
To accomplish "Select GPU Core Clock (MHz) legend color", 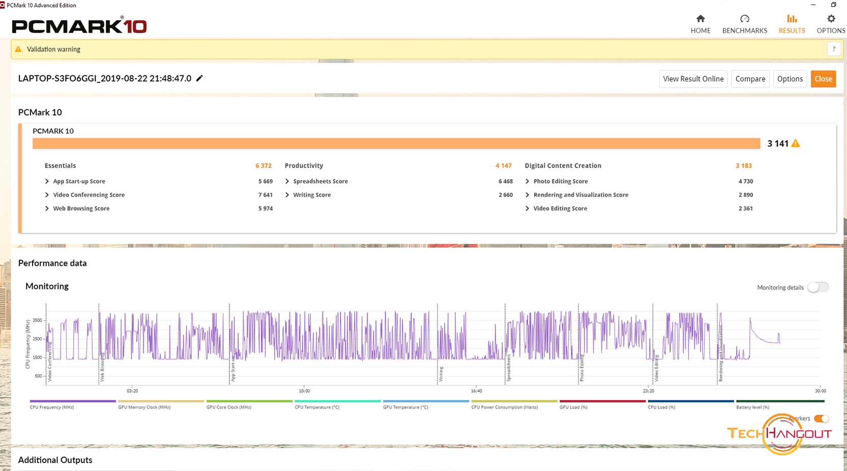I will click(249, 401).
